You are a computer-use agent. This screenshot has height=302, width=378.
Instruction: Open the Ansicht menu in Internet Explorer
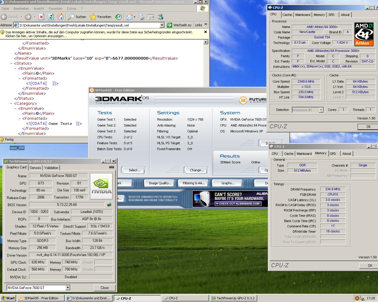[x=39, y=9]
